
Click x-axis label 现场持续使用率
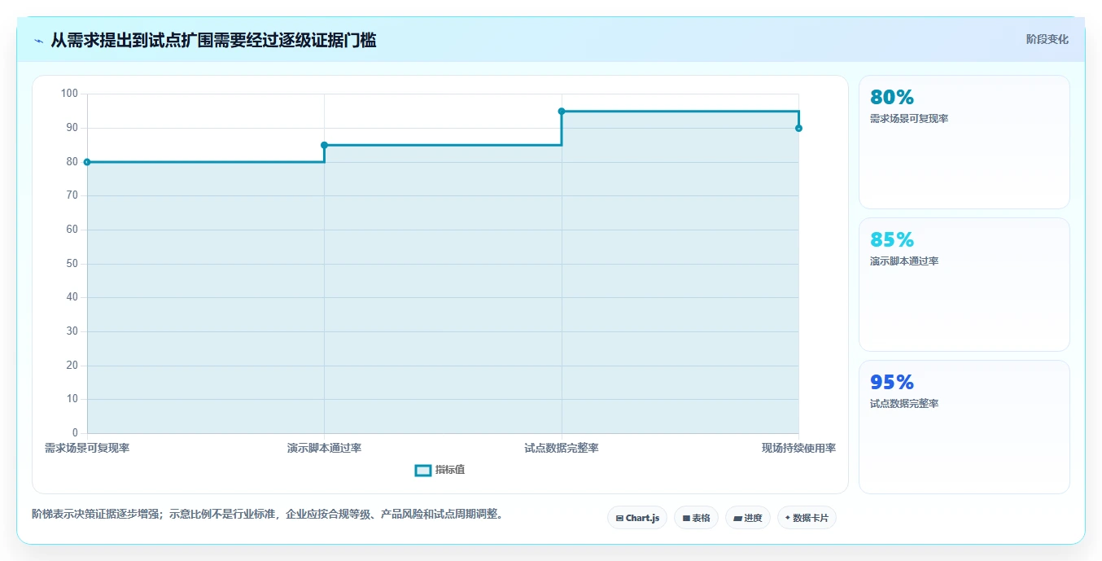tap(798, 448)
